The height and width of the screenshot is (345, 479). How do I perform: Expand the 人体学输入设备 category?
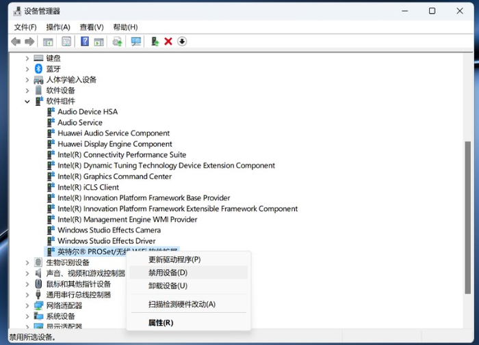[27, 80]
